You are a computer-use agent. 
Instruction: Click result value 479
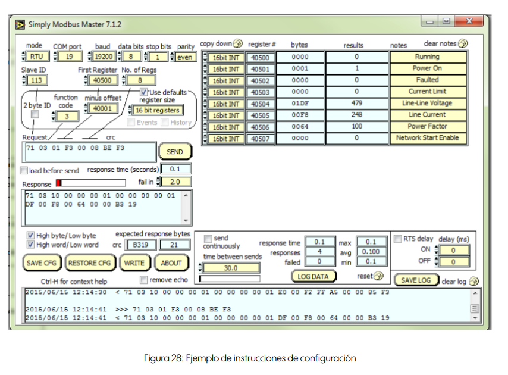coord(357,104)
